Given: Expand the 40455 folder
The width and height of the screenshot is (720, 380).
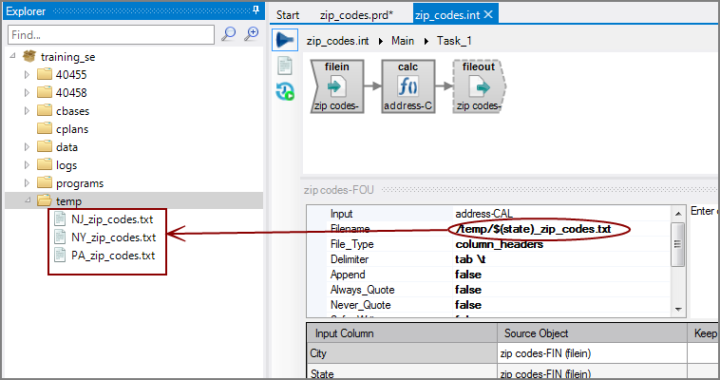Looking at the screenshot, I should [x=27, y=74].
